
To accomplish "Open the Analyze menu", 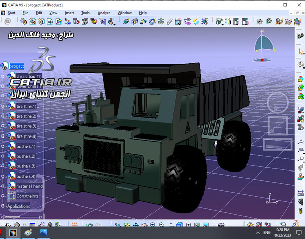I will point(104,13).
